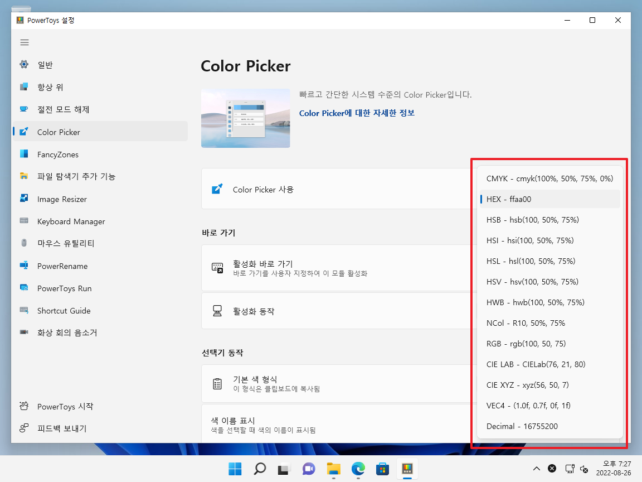642x482 pixels.
Task: Click the Awake (절전 모드 해제) cup icon
Action: [24, 109]
